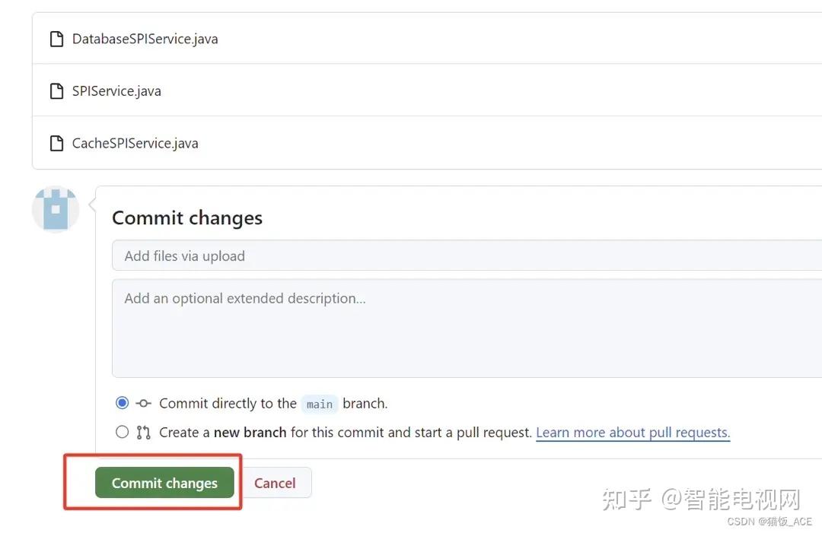Click the SPIService.java file icon
This screenshot has width=822, height=533.
(56, 91)
